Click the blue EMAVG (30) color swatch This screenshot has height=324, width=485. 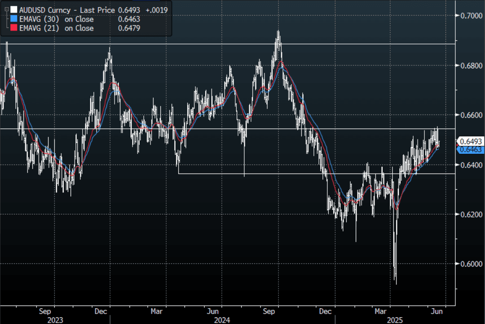(14, 19)
